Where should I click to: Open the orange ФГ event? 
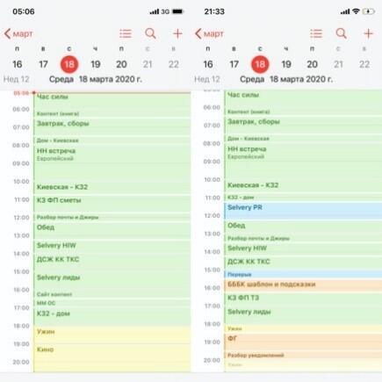303,342
